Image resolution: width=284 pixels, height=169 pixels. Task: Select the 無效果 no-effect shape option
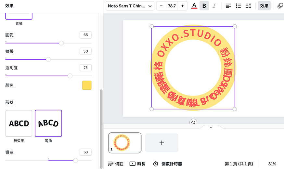tap(19, 123)
